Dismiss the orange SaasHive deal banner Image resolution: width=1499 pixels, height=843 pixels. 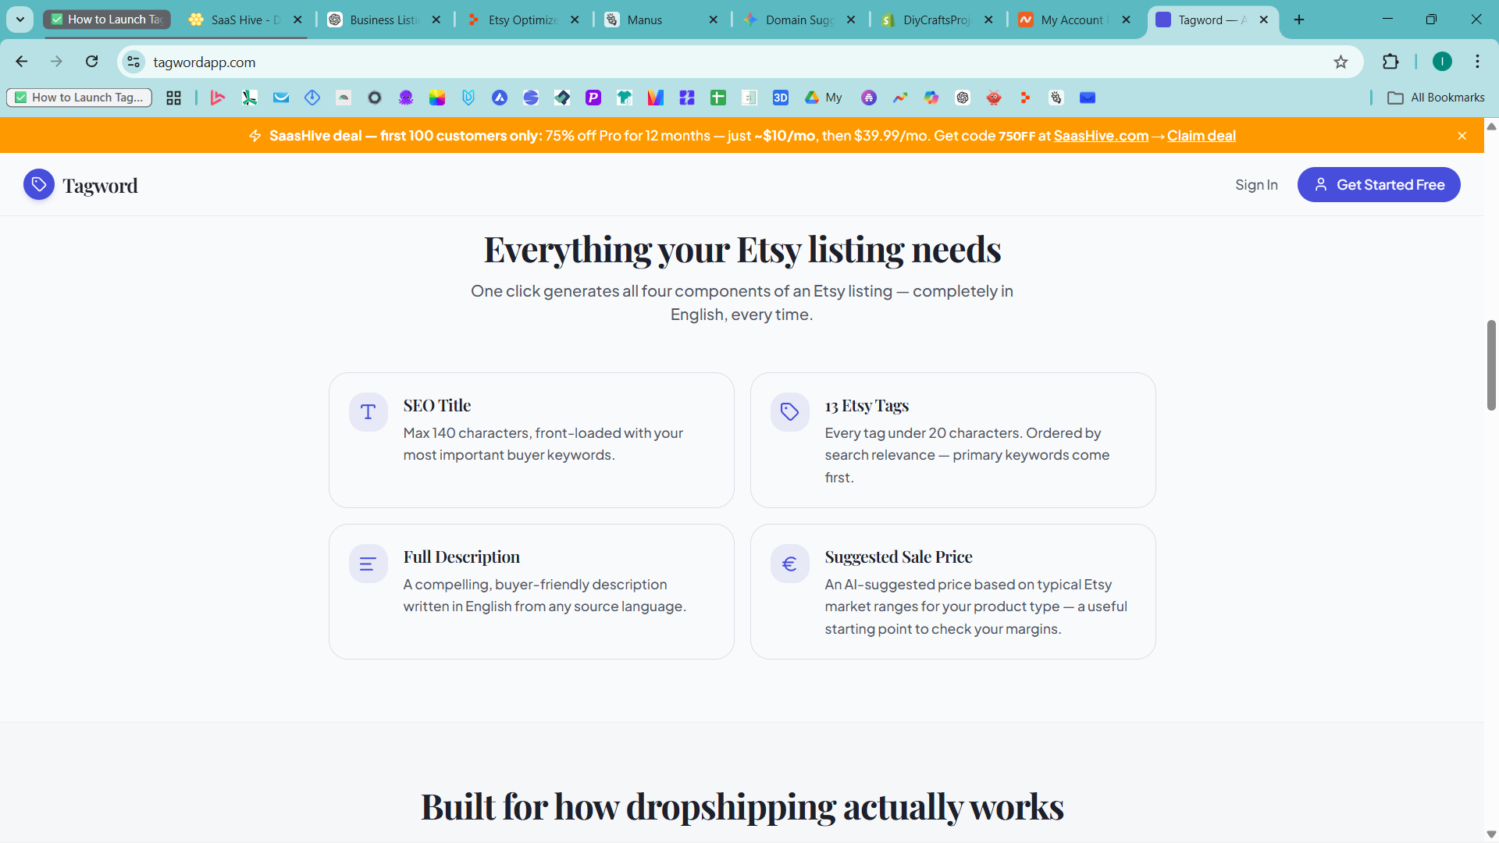[x=1462, y=136]
